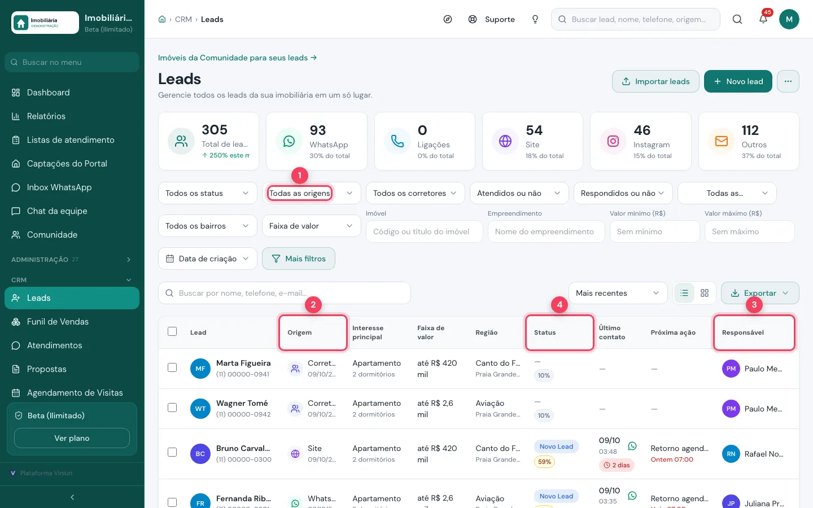Check the Bruno Carvalho row checkbox

172,452
